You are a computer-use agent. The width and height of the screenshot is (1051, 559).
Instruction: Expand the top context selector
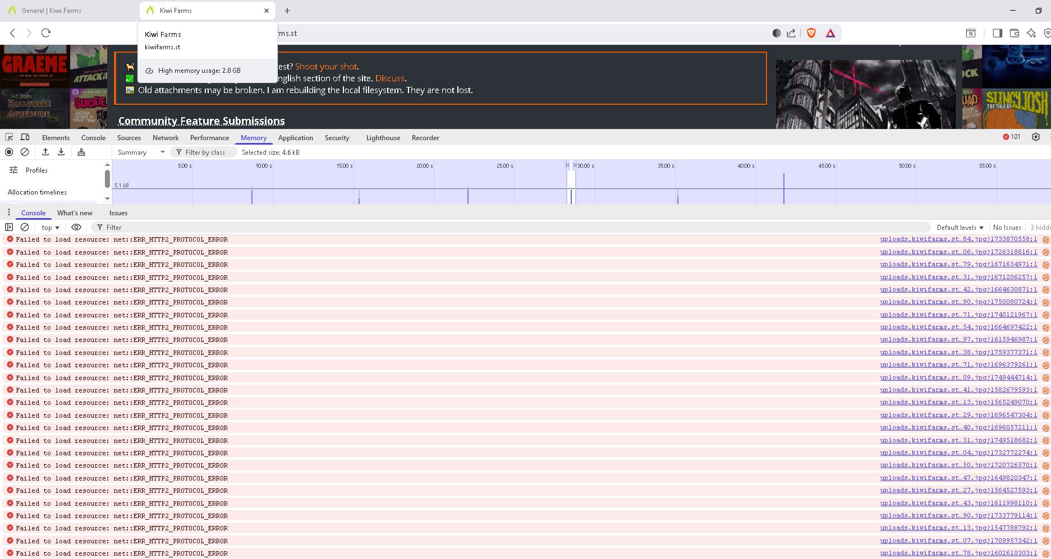click(51, 228)
